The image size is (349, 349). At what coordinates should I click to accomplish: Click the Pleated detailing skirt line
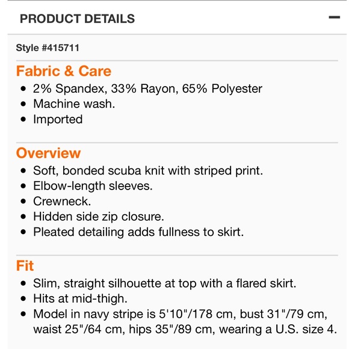coord(138,232)
